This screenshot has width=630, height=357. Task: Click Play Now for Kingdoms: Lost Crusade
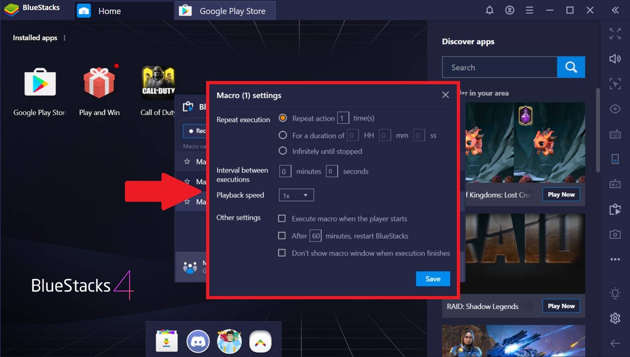coord(561,195)
